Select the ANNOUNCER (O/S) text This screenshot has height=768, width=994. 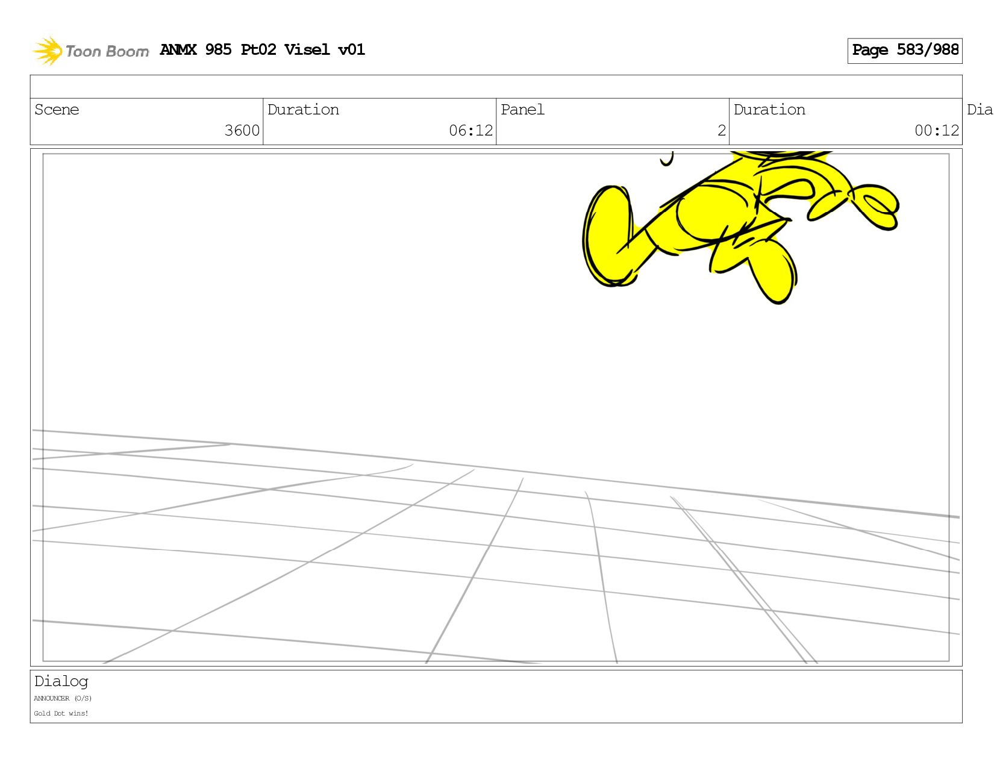pos(63,698)
